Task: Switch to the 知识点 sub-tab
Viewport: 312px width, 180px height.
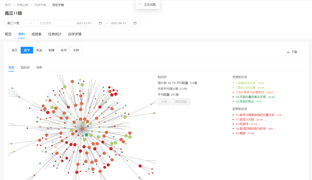Action: (25, 67)
